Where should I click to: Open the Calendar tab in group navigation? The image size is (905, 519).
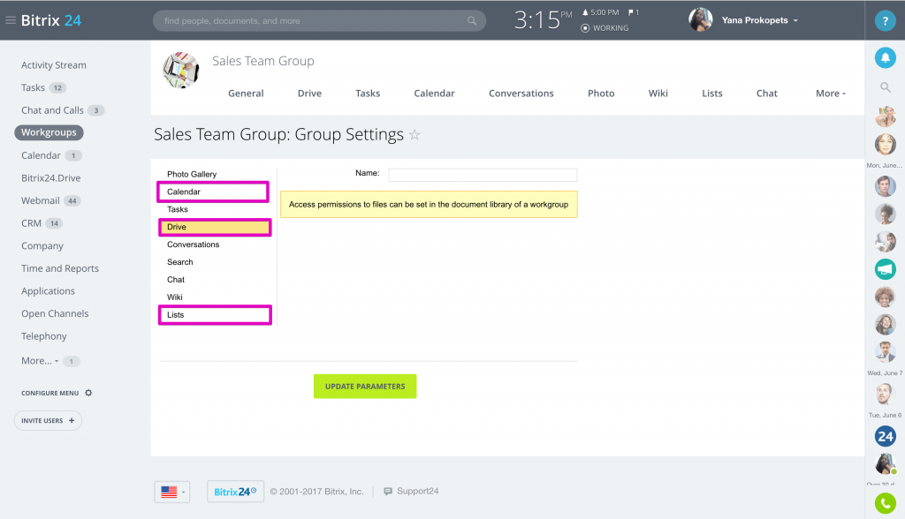(434, 94)
